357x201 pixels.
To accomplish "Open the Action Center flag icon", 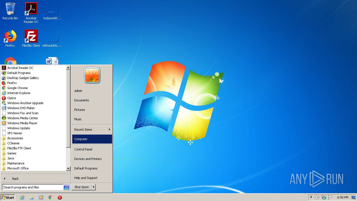I will pos(330,197).
